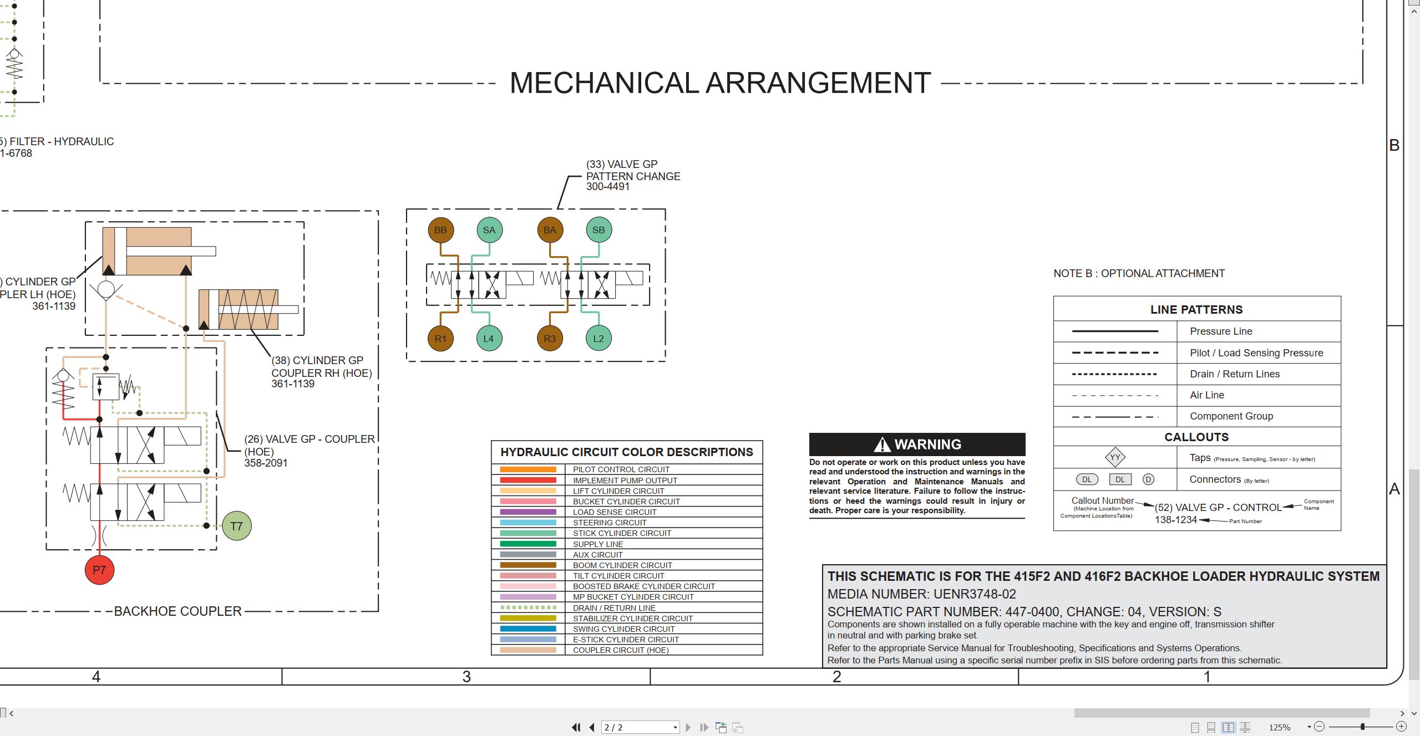This screenshot has height=736, width=1420.
Task: Jump to the last page
Action: tap(704, 727)
